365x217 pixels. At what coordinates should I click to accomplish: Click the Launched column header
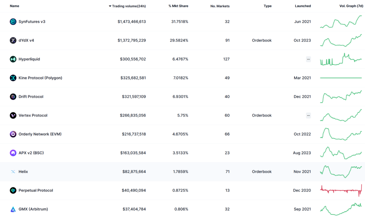[303, 6]
